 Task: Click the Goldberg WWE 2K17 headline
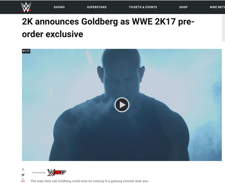(x=108, y=28)
